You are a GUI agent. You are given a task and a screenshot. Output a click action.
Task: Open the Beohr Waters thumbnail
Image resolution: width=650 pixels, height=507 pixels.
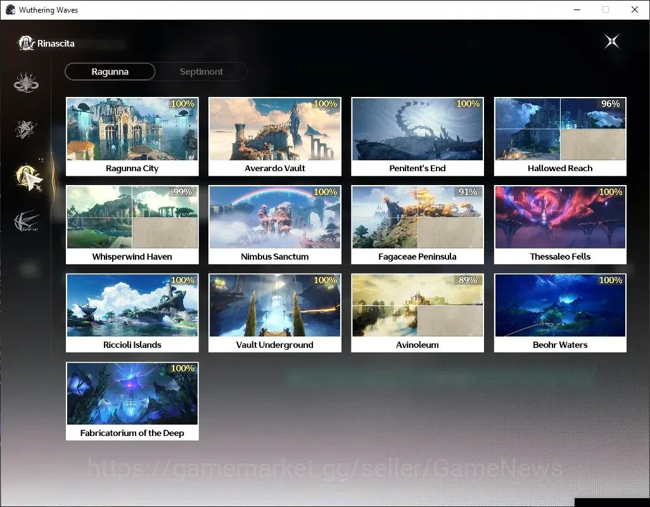[x=560, y=305]
